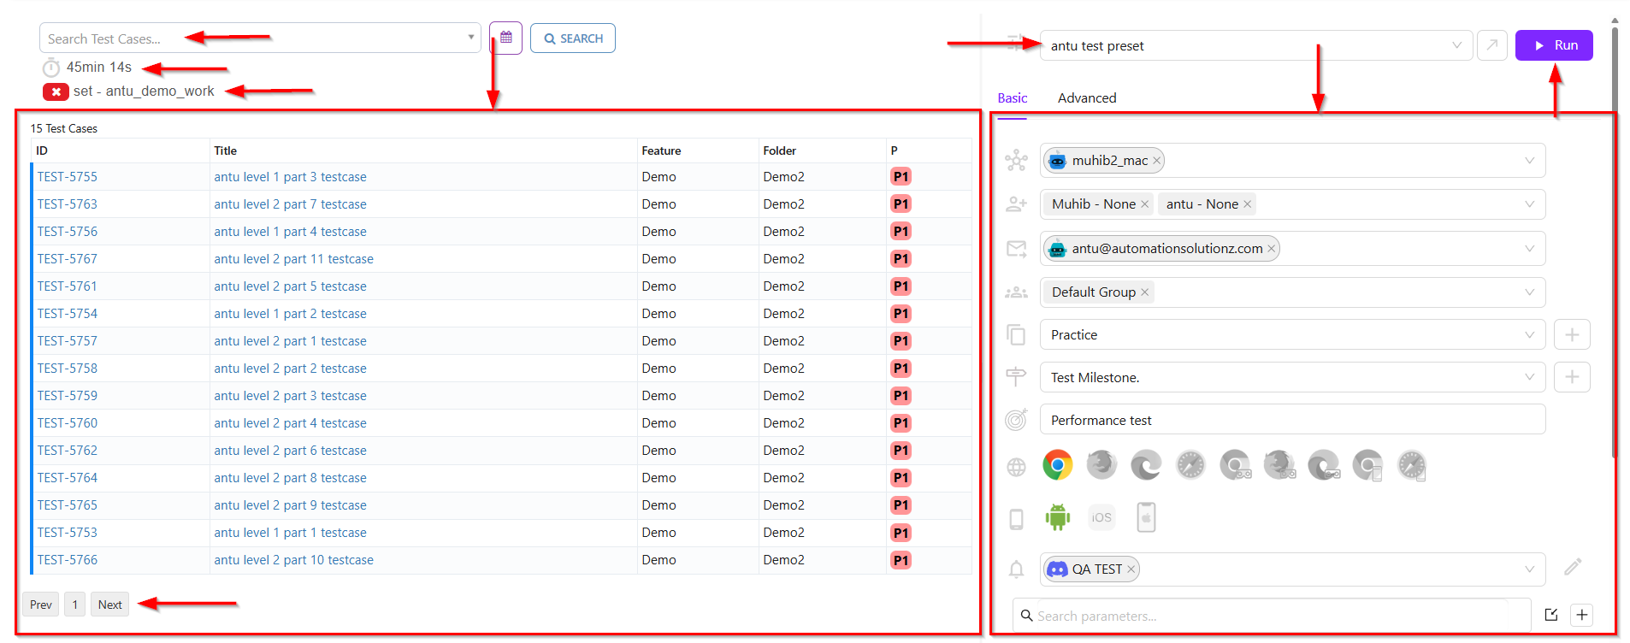Remove the muhib2_mac node tag
The width and height of the screenshot is (1630, 643).
tap(1156, 161)
